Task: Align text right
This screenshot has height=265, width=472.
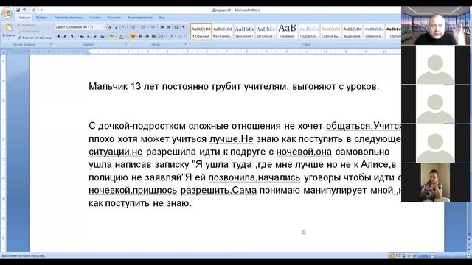Action: point(147,36)
